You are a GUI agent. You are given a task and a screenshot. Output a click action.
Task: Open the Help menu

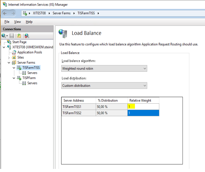29,22
